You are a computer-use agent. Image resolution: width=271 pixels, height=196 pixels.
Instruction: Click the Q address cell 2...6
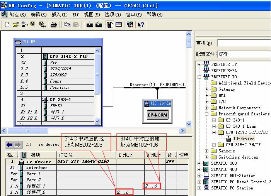[152, 186]
